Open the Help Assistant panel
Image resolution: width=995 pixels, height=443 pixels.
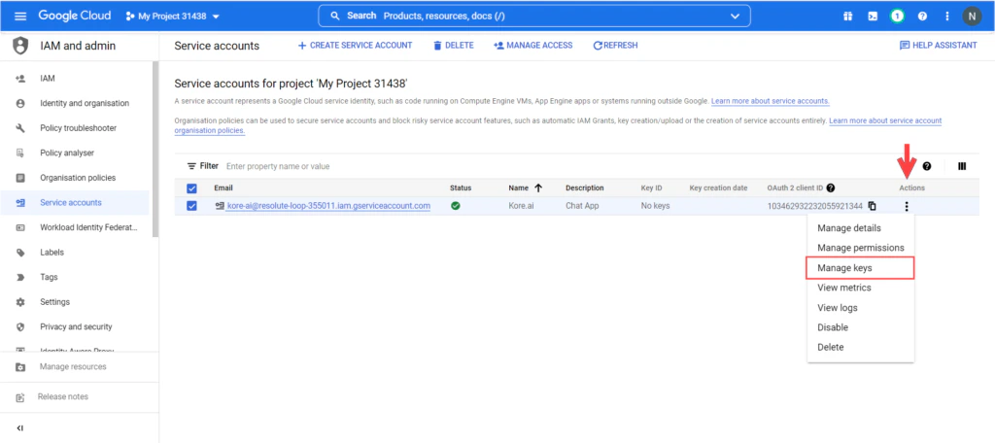coord(939,46)
